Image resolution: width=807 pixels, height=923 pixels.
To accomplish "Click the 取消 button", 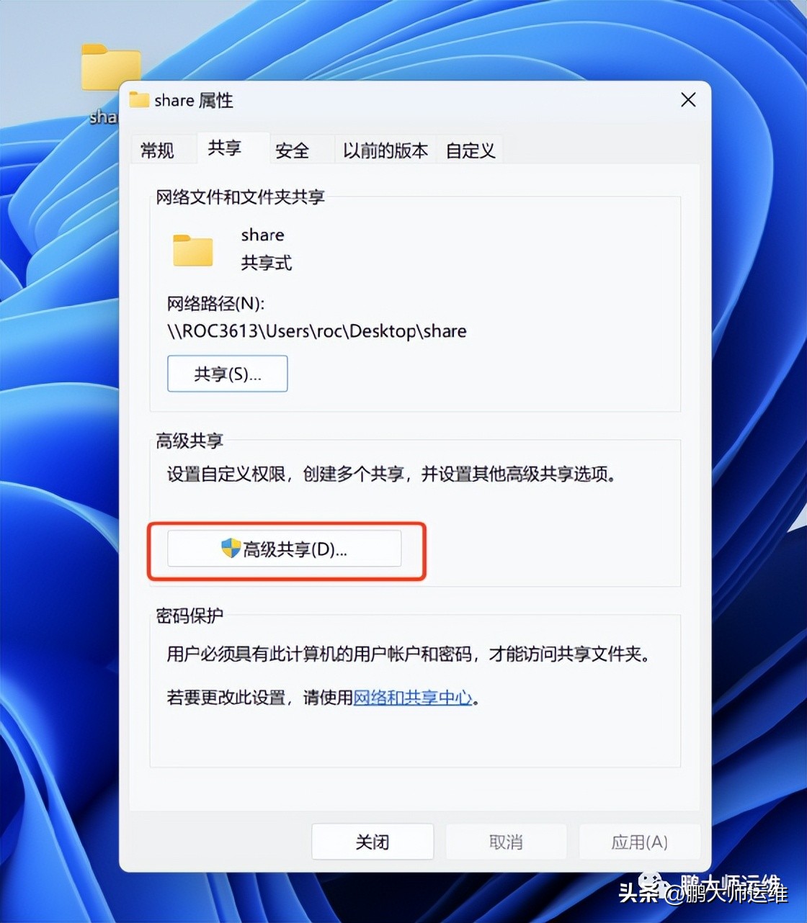I will (506, 842).
